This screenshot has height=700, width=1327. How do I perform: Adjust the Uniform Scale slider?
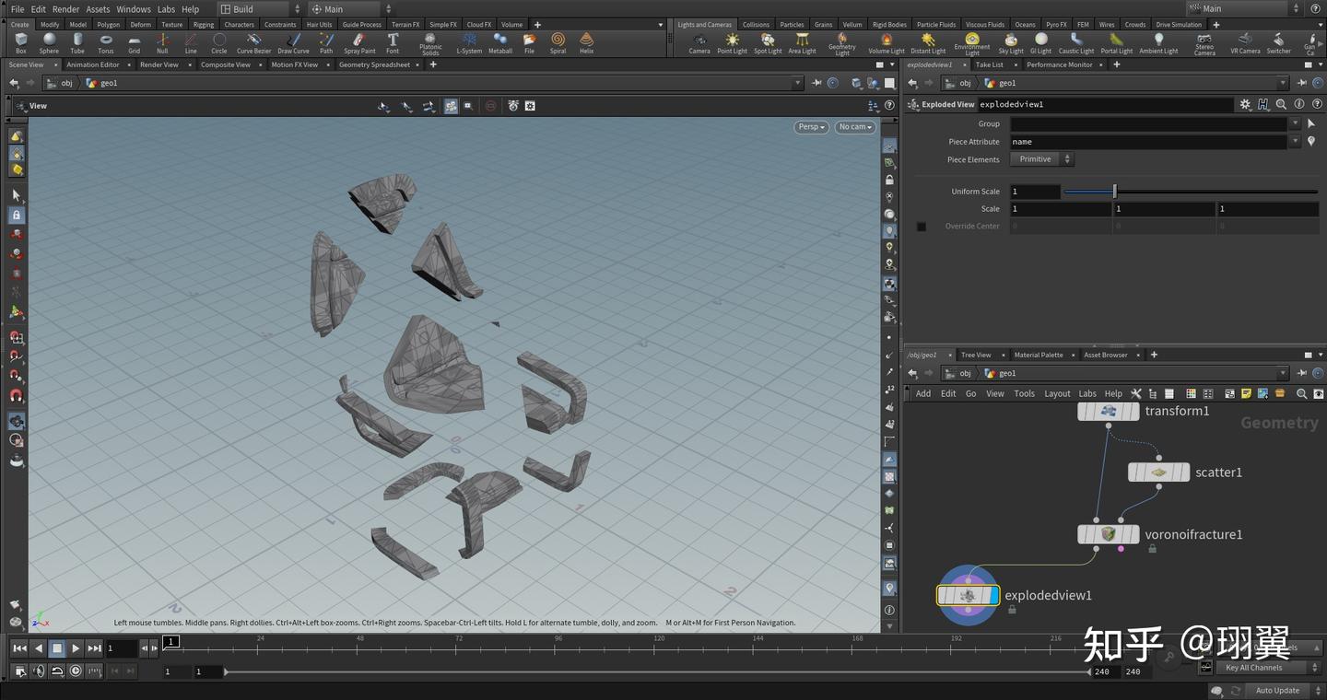[1114, 192]
